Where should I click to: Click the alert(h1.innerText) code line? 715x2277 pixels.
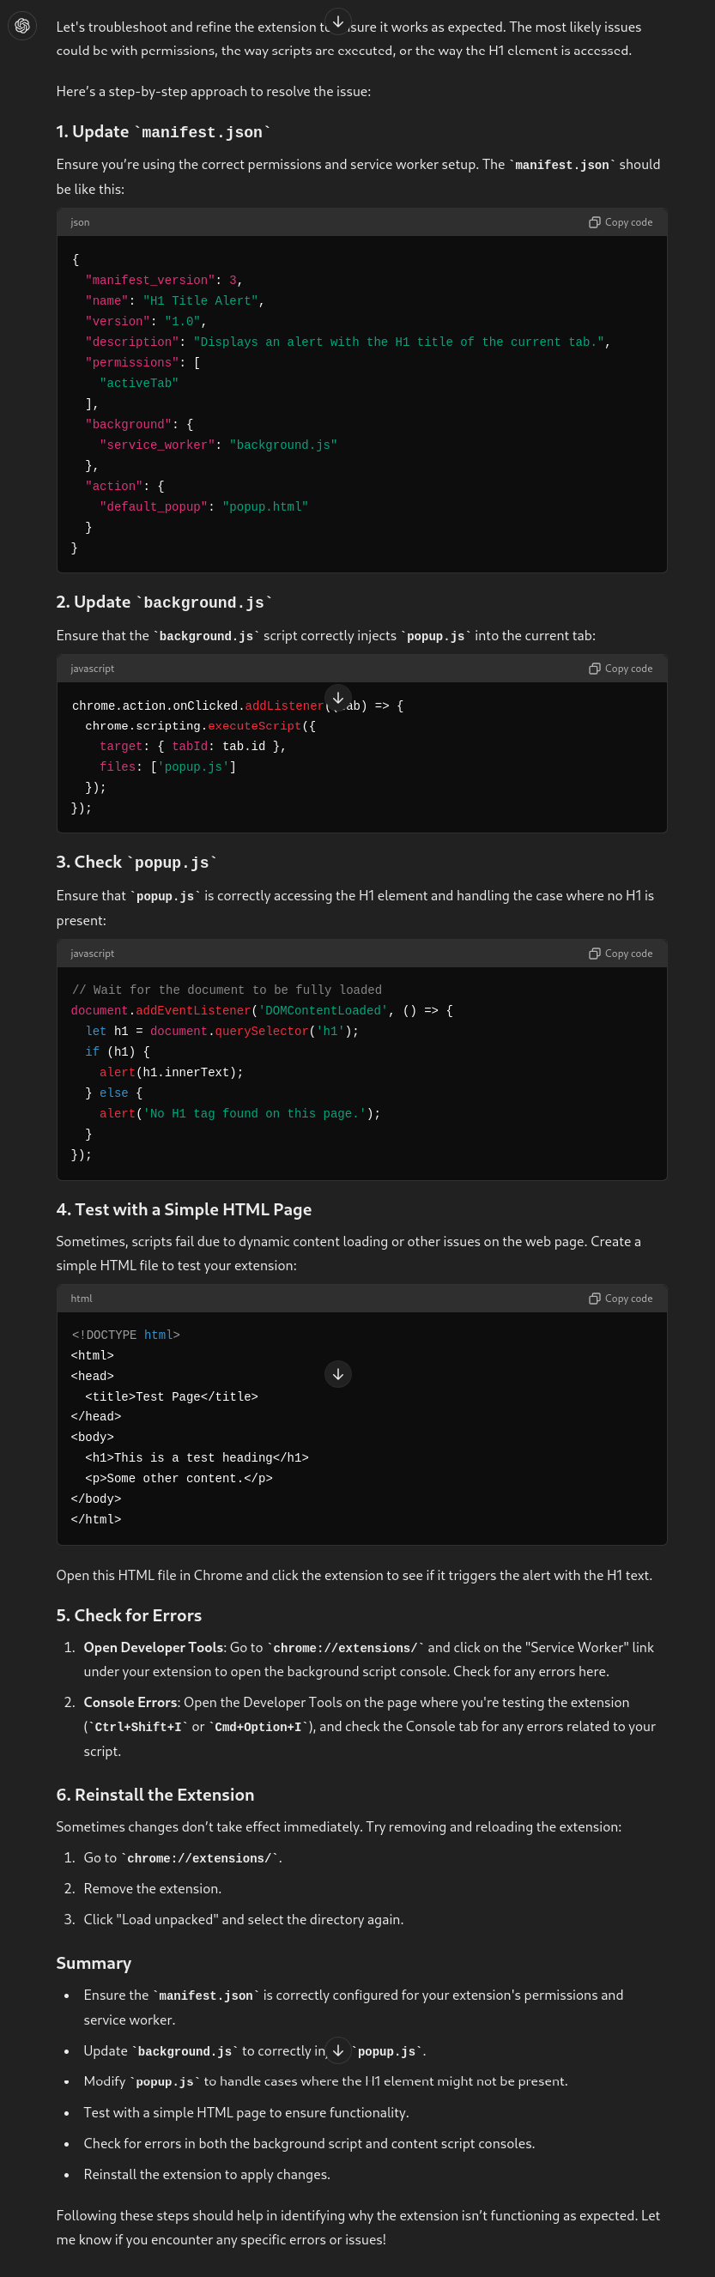[x=171, y=1072]
